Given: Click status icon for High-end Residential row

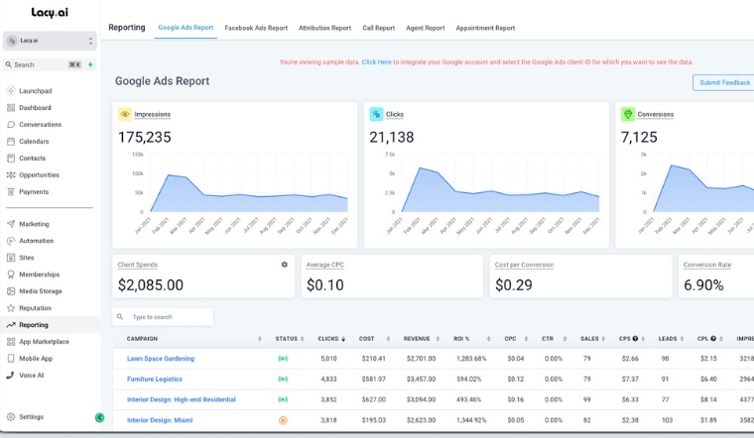Looking at the screenshot, I should (x=283, y=399).
